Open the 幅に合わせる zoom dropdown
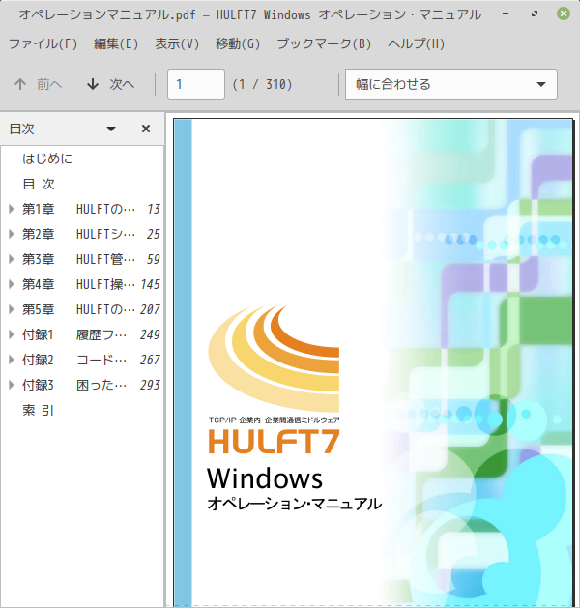This screenshot has width=580, height=608. click(x=451, y=84)
